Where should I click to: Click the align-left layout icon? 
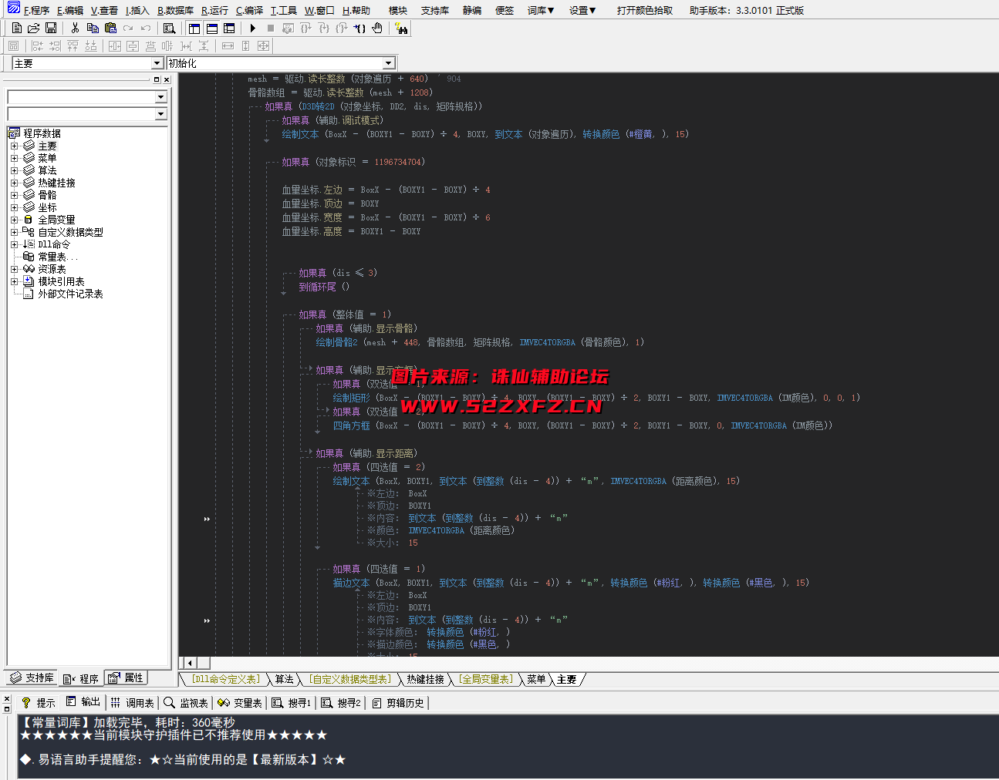[x=37, y=46]
